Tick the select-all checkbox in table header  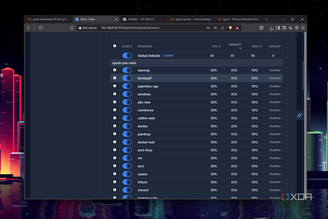click(x=115, y=46)
